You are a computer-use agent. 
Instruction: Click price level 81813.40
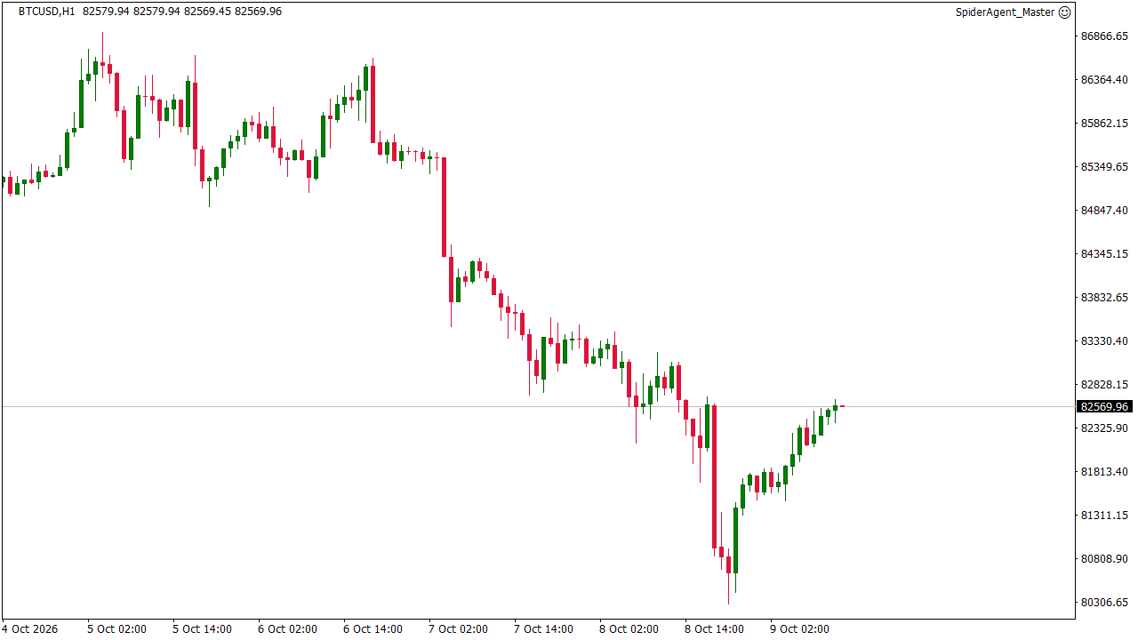1103,472
